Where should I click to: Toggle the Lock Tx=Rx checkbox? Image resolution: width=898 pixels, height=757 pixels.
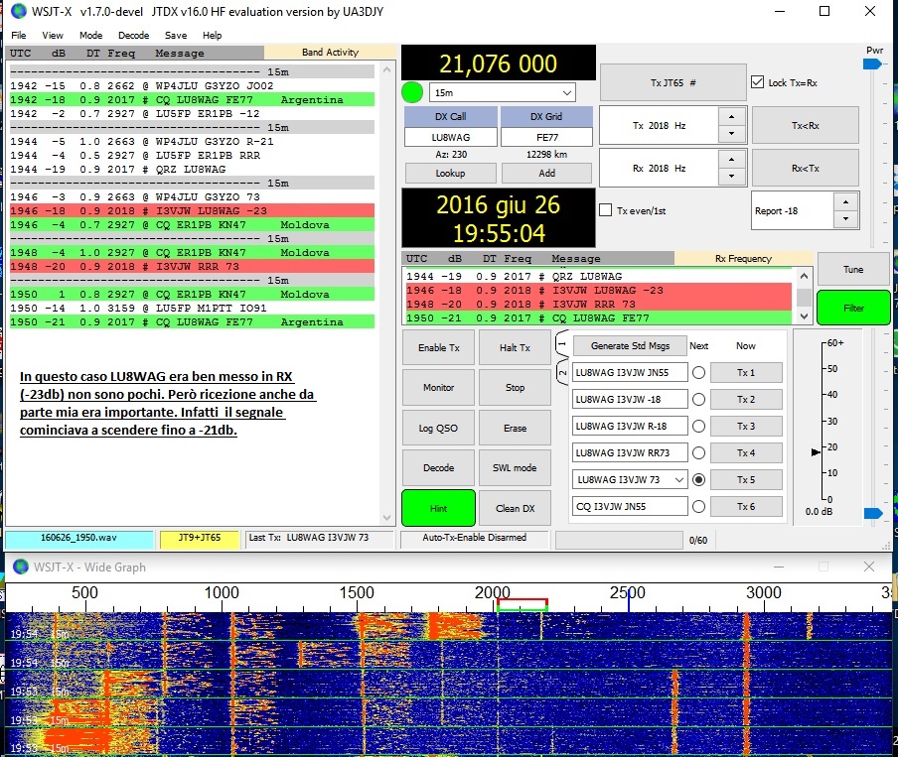coord(757,82)
